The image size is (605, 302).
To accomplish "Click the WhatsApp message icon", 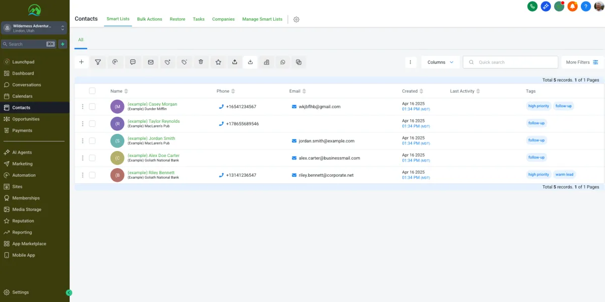I will coord(283,62).
